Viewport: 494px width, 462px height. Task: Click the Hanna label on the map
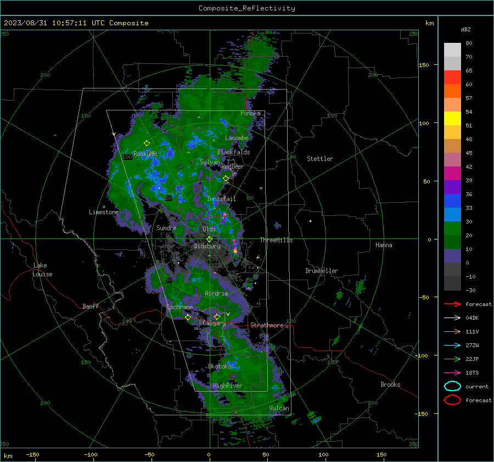384,245
